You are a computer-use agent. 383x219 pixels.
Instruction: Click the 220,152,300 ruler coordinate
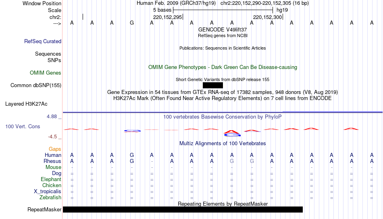[267, 17]
